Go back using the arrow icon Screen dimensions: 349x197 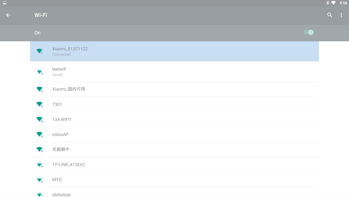click(8, 15)
